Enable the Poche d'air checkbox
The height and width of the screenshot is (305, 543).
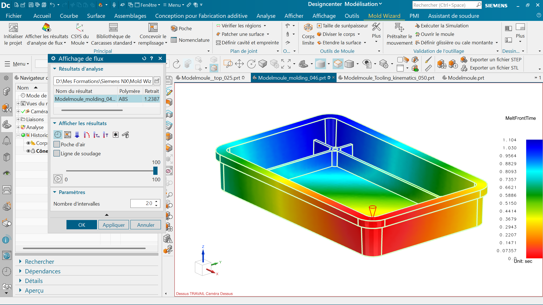[x=57, y=144]
